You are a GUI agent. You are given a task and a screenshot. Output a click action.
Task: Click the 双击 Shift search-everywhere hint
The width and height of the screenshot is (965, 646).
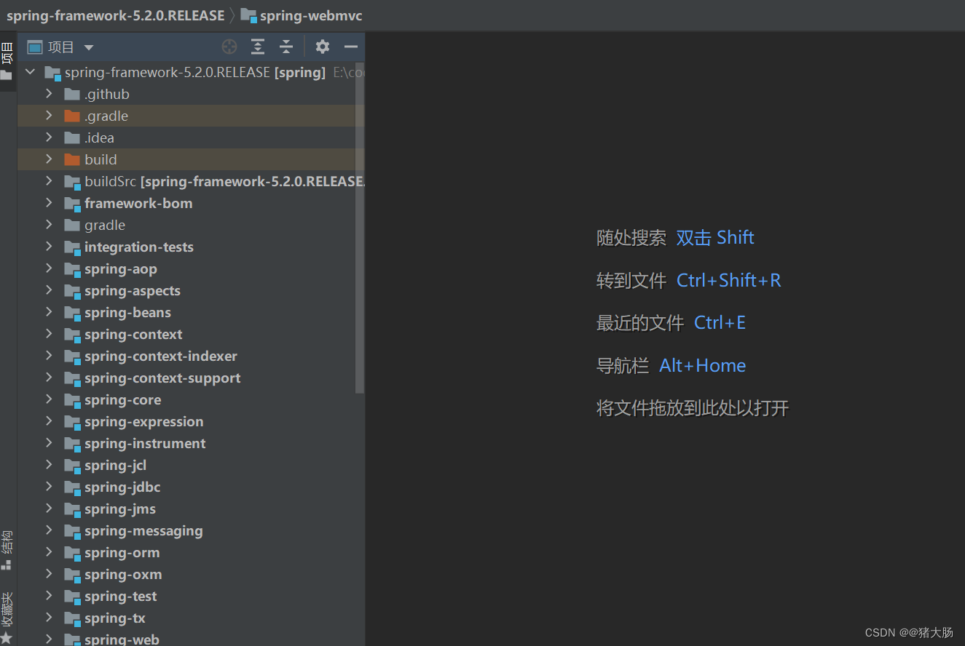coord(715,238)
